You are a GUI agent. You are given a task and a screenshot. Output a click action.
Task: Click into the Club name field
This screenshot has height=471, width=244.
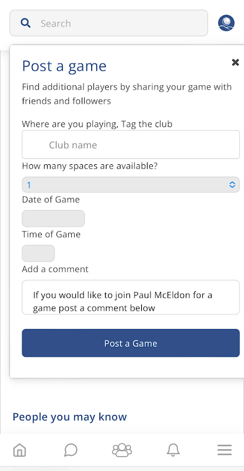[131, 144]
